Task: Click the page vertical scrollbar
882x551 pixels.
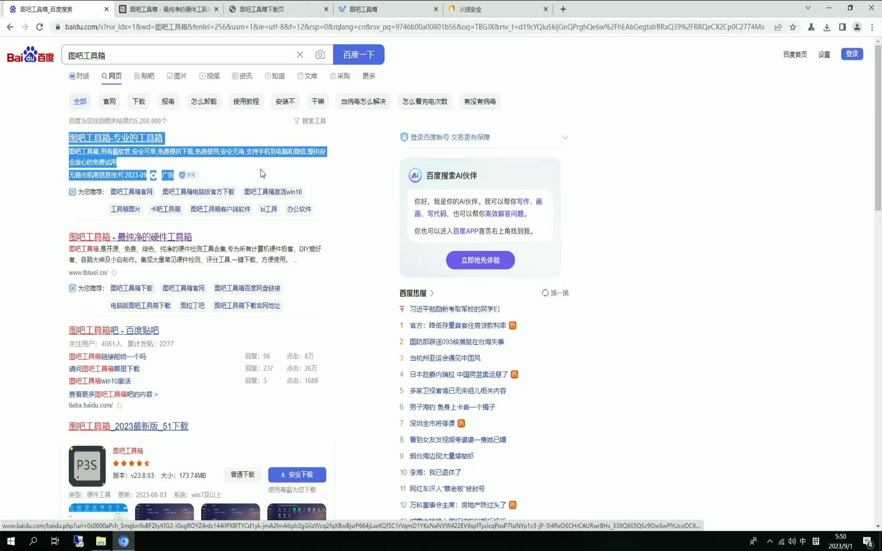Action: (878, 128)
